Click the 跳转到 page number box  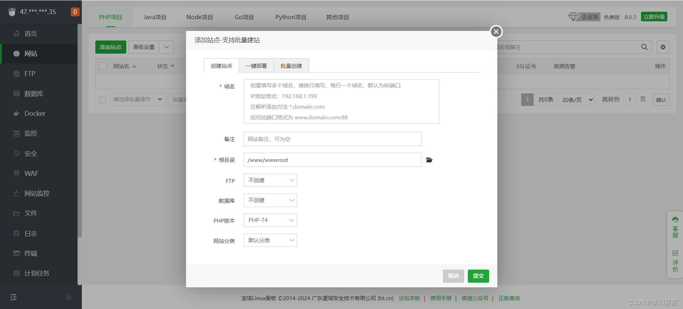coord(630,100)
